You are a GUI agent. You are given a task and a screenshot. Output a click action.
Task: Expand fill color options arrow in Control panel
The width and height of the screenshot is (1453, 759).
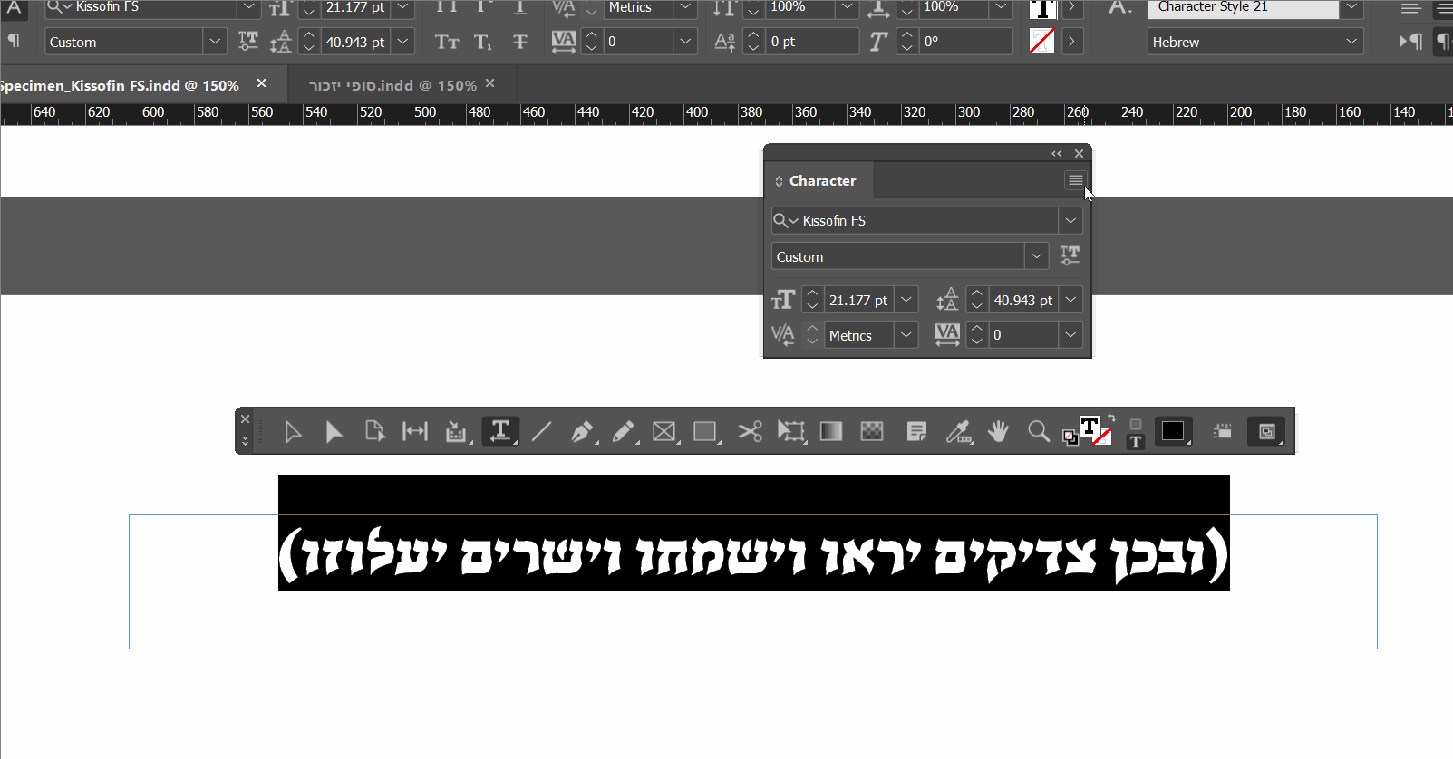pos(1072,8)
